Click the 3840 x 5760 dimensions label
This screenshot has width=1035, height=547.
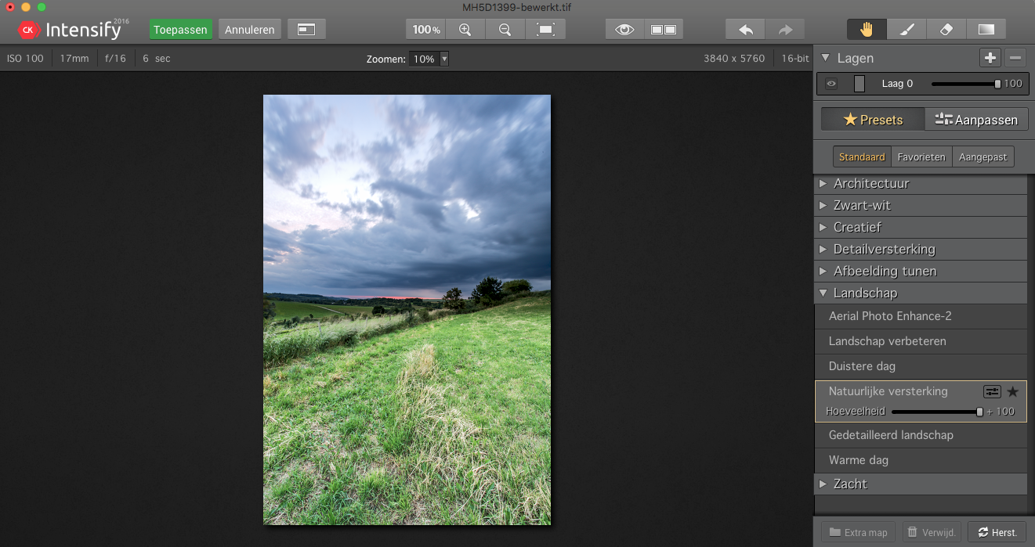coord(734,59)
